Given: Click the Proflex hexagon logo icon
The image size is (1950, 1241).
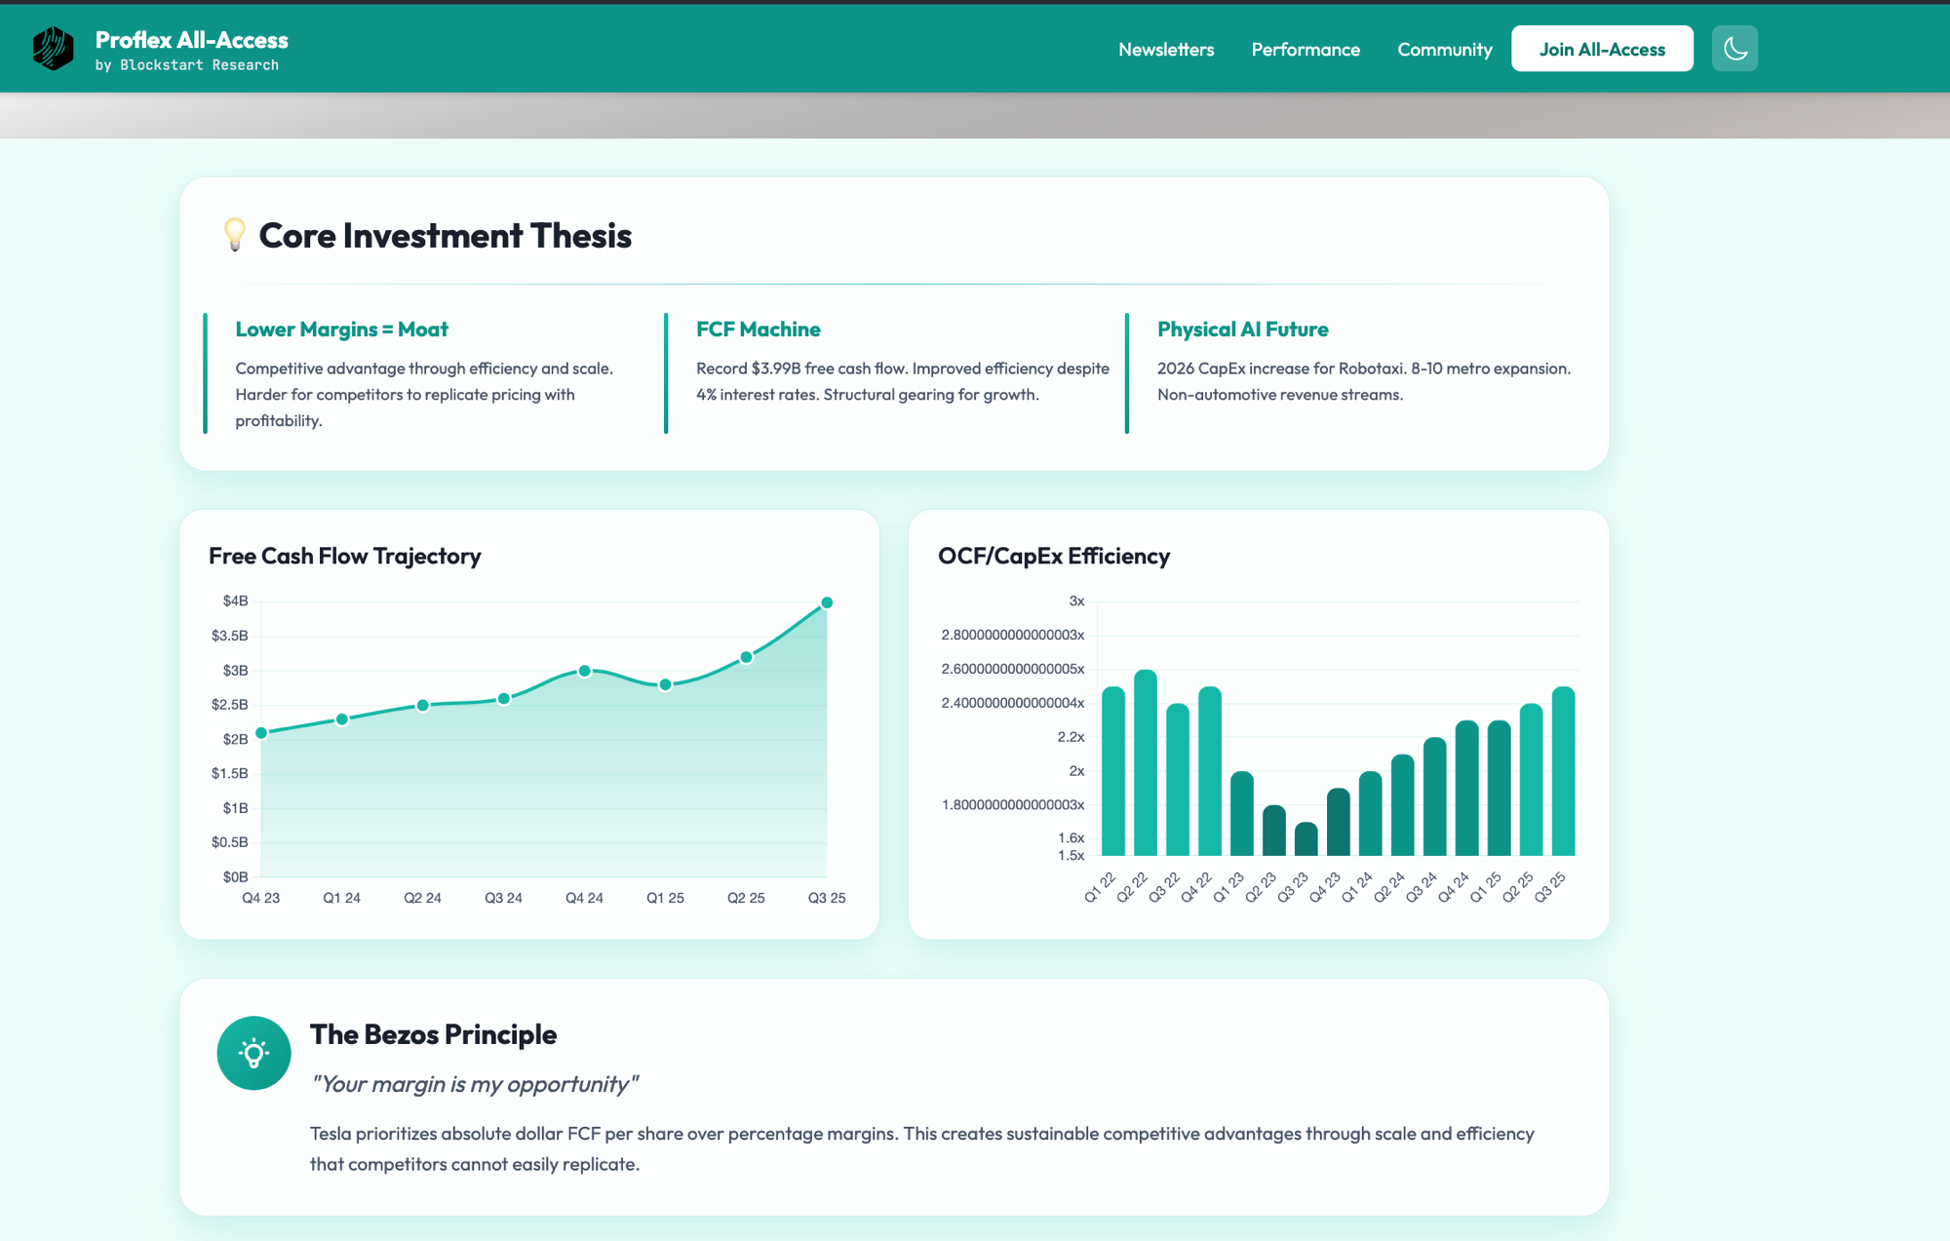Looking at the screenshot, I should point(53,49).
